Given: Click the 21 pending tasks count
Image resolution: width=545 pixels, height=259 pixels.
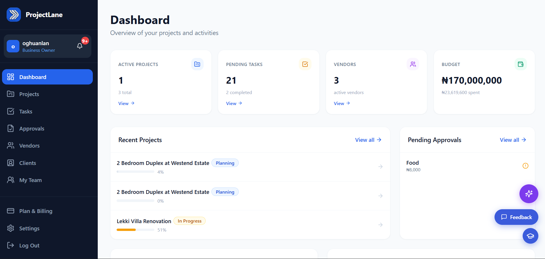Looking at the screenshot, I should click(x=231, y=80).
